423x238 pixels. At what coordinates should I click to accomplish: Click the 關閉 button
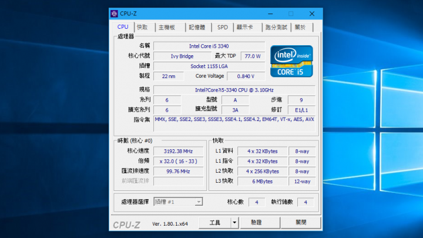coord(301,223)
